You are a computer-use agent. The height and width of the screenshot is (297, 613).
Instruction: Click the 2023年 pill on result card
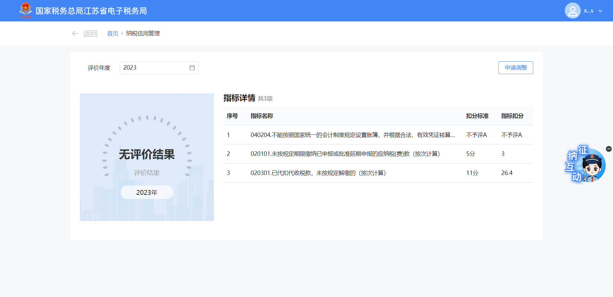click(147, 192)
